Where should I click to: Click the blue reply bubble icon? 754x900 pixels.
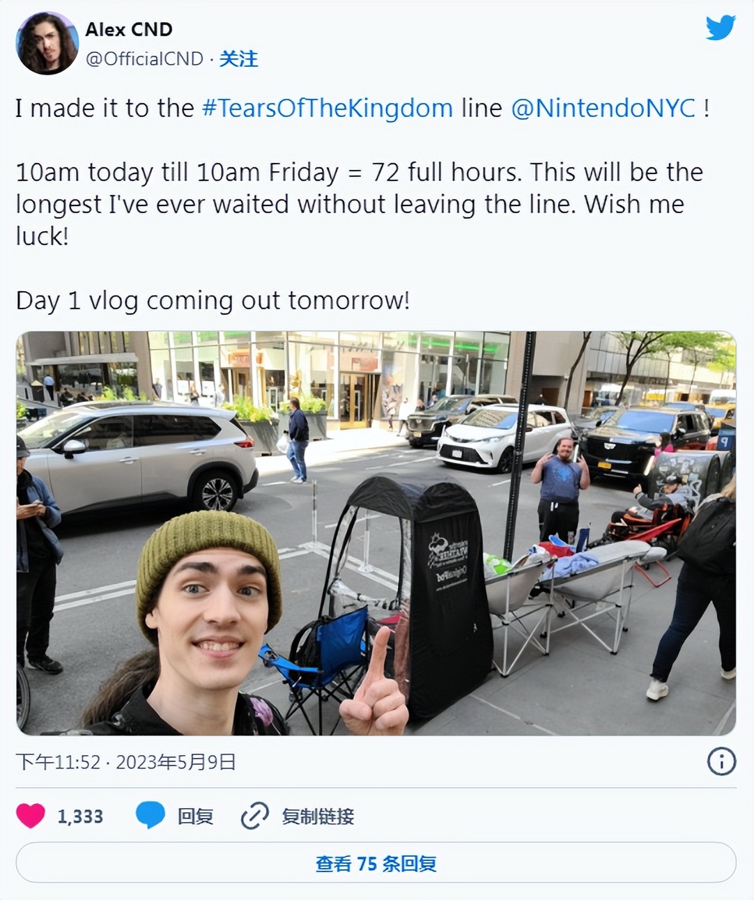pos(151,815)
